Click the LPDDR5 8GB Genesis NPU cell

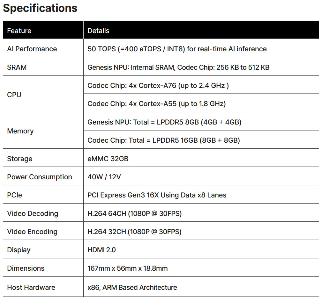coord(164,122)
